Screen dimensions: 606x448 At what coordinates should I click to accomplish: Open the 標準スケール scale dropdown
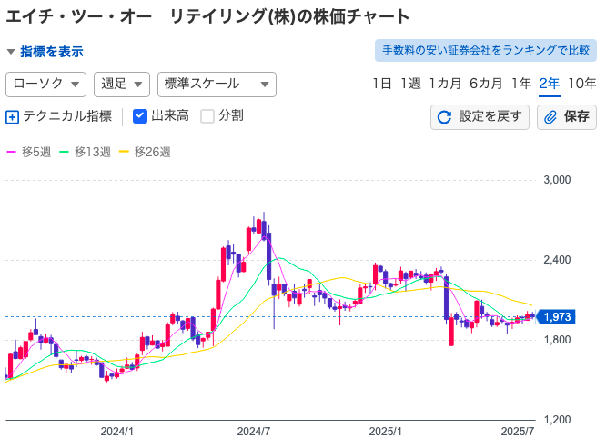click(217, 85)
